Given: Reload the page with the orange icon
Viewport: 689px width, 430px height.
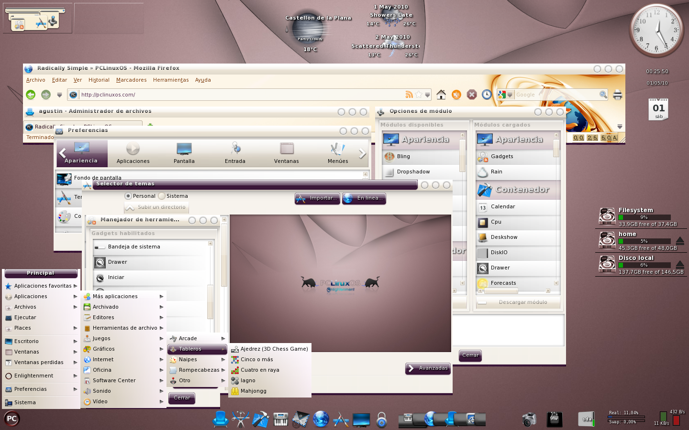Looking at the screenshot, I should (x=456, y=95).
